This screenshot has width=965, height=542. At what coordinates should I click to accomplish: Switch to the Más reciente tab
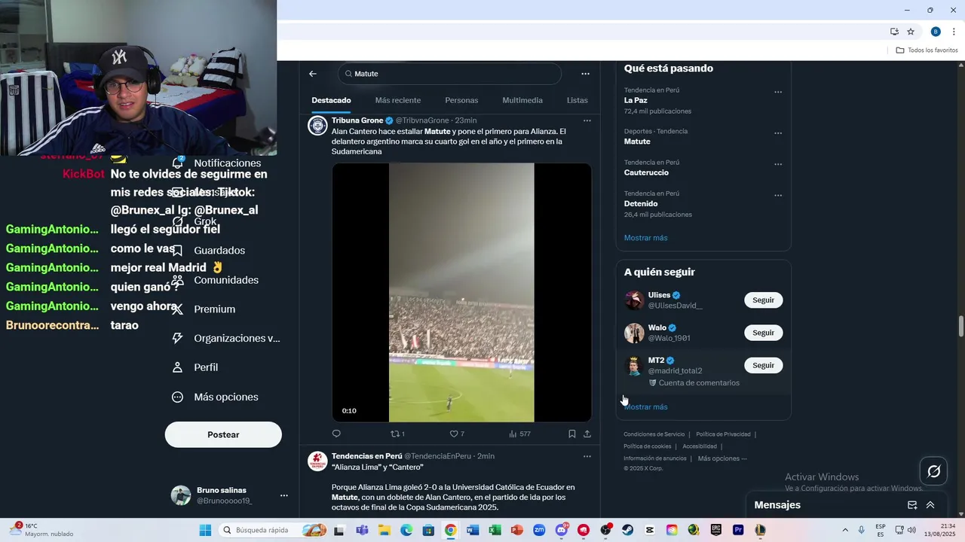[398, 100]
